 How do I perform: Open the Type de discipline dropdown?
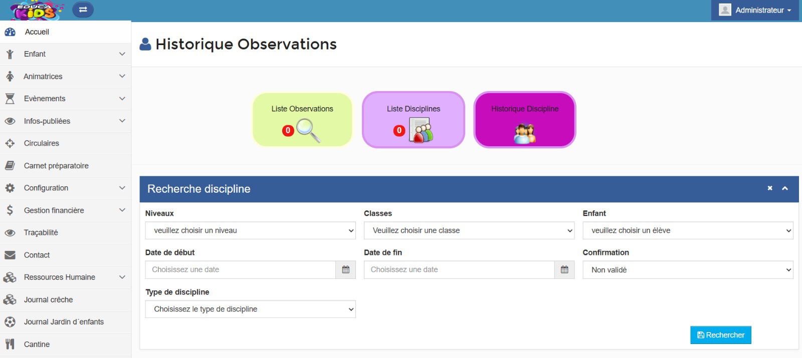[x=250, y=309]
